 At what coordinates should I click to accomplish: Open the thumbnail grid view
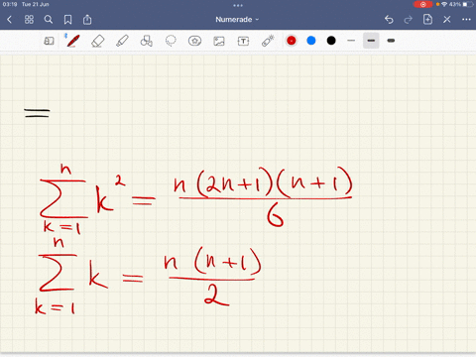[x=29, y=20]
